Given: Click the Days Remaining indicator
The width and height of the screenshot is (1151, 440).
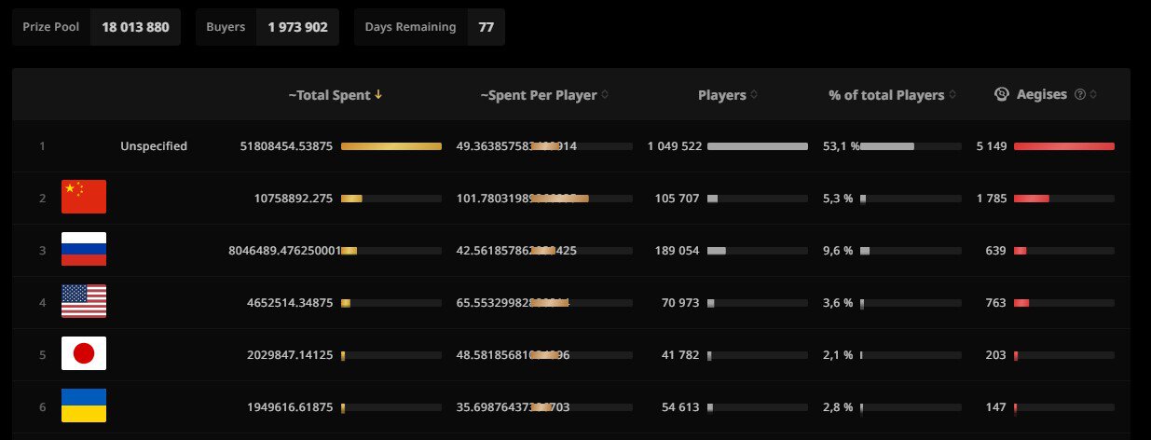Looking at the screenshot, I should point(430,27).
